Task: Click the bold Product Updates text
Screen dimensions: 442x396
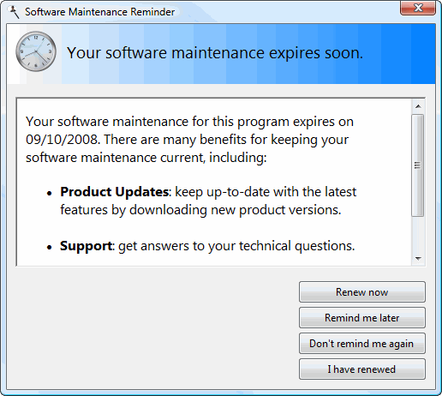Action: click(x=114, y=192)
